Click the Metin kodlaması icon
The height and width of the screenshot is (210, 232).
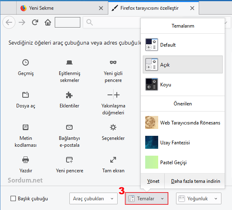click(x=26, y=127)
